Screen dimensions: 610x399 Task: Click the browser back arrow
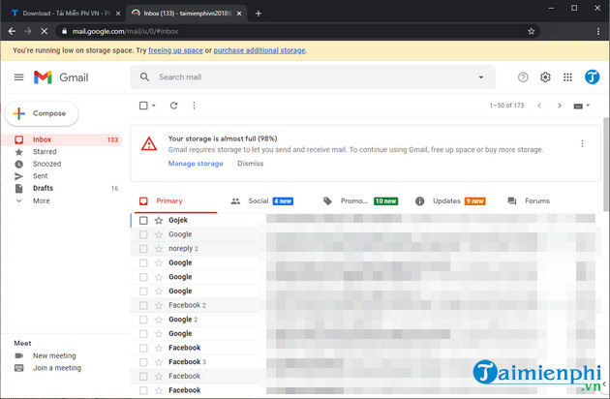coord(12,31)
